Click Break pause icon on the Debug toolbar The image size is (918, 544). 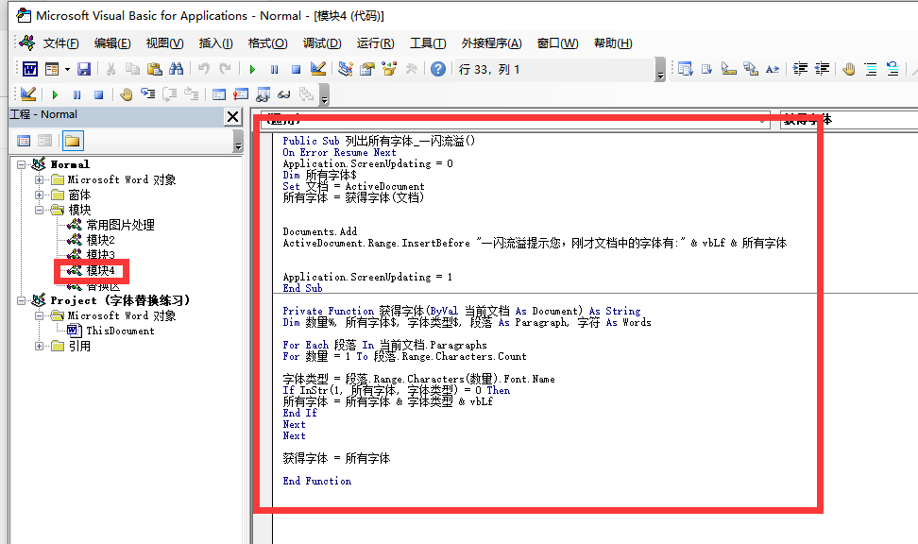pos(76,94)
